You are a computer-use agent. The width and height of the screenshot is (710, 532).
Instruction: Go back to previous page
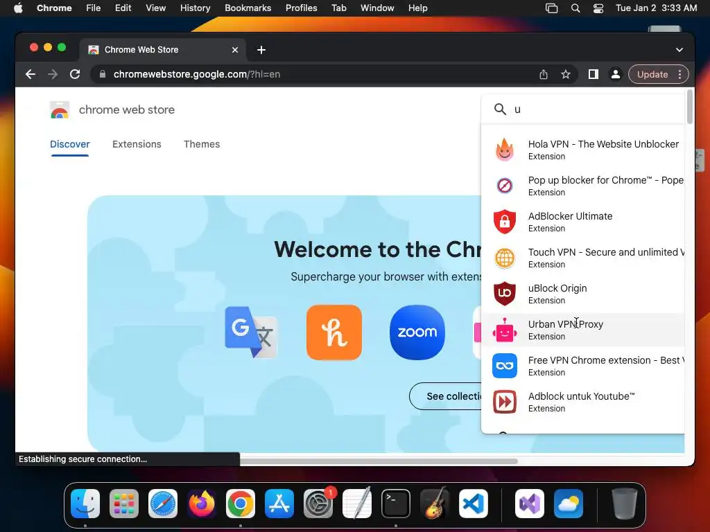pyautogui.click(x=31, y=74)
